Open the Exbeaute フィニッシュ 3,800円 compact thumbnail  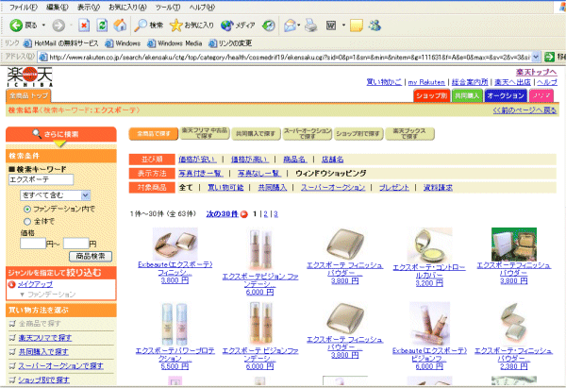[175, 244]
